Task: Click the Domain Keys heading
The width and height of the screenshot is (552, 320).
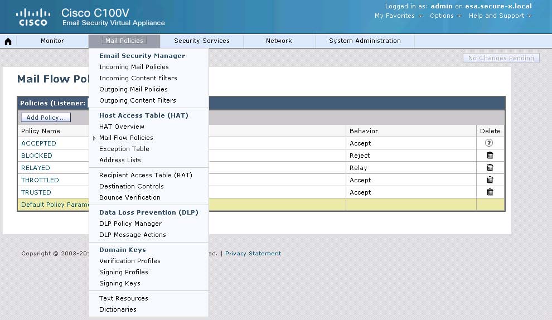Action: pyautogui.click(x=123, y=250)
